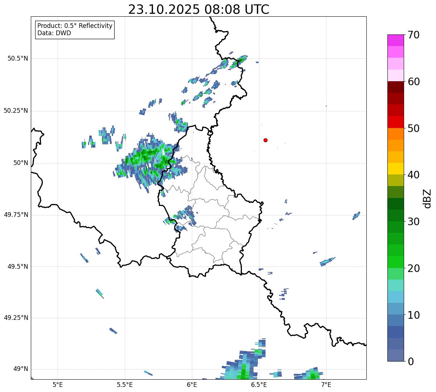
Task: Select the 'Product: 0.5° Reflectivity' text
Action: coord(75,26)
